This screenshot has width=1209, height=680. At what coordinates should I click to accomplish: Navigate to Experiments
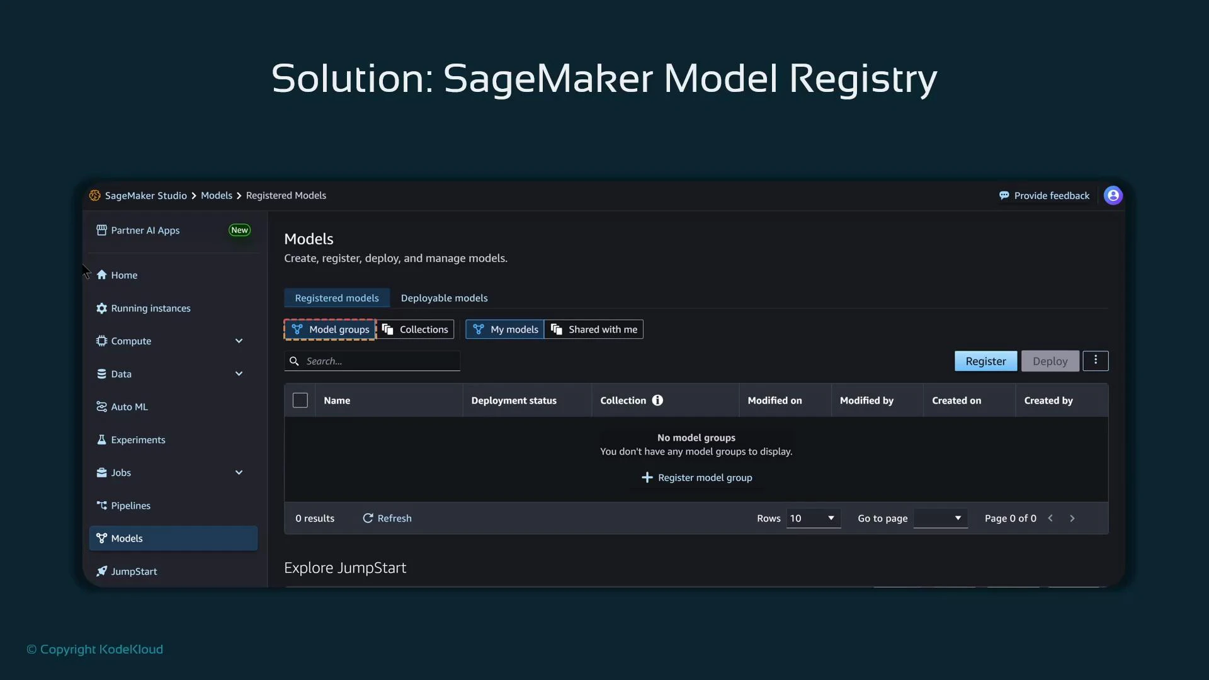(x=138, y=439)
